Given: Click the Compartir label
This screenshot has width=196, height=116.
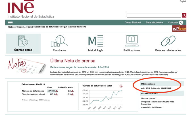Looking at the screenshot, I should (173, 23).
